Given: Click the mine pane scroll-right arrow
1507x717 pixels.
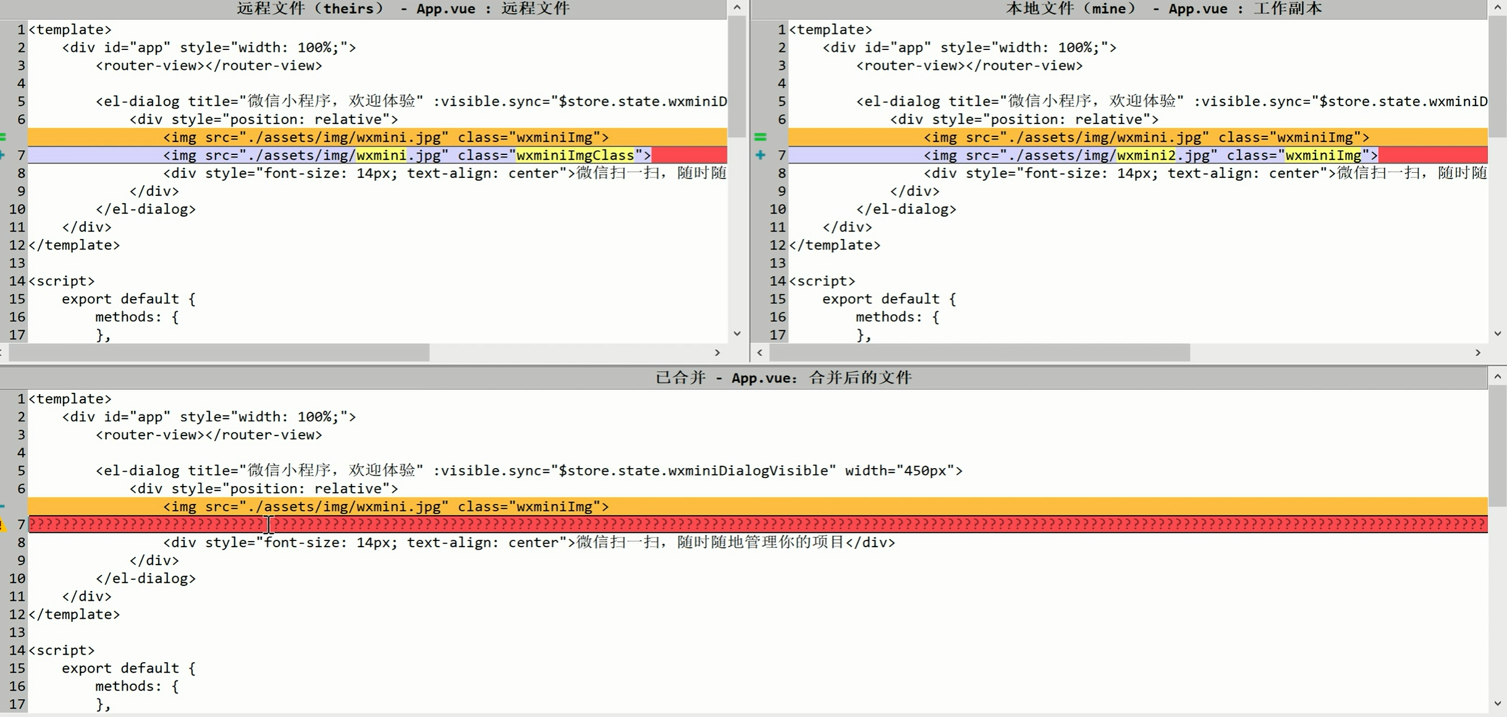Looking at the screenshot, I should 1478,353.
